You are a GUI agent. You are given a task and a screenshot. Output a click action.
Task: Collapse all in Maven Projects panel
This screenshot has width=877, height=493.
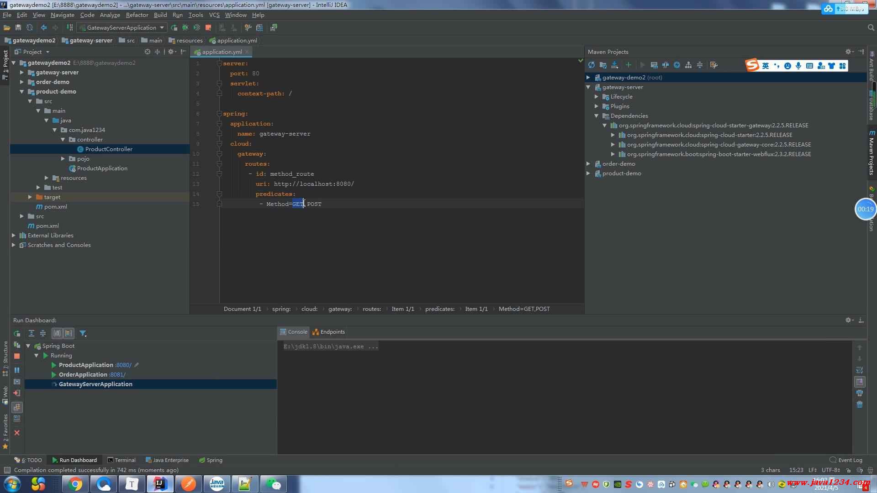700,65
